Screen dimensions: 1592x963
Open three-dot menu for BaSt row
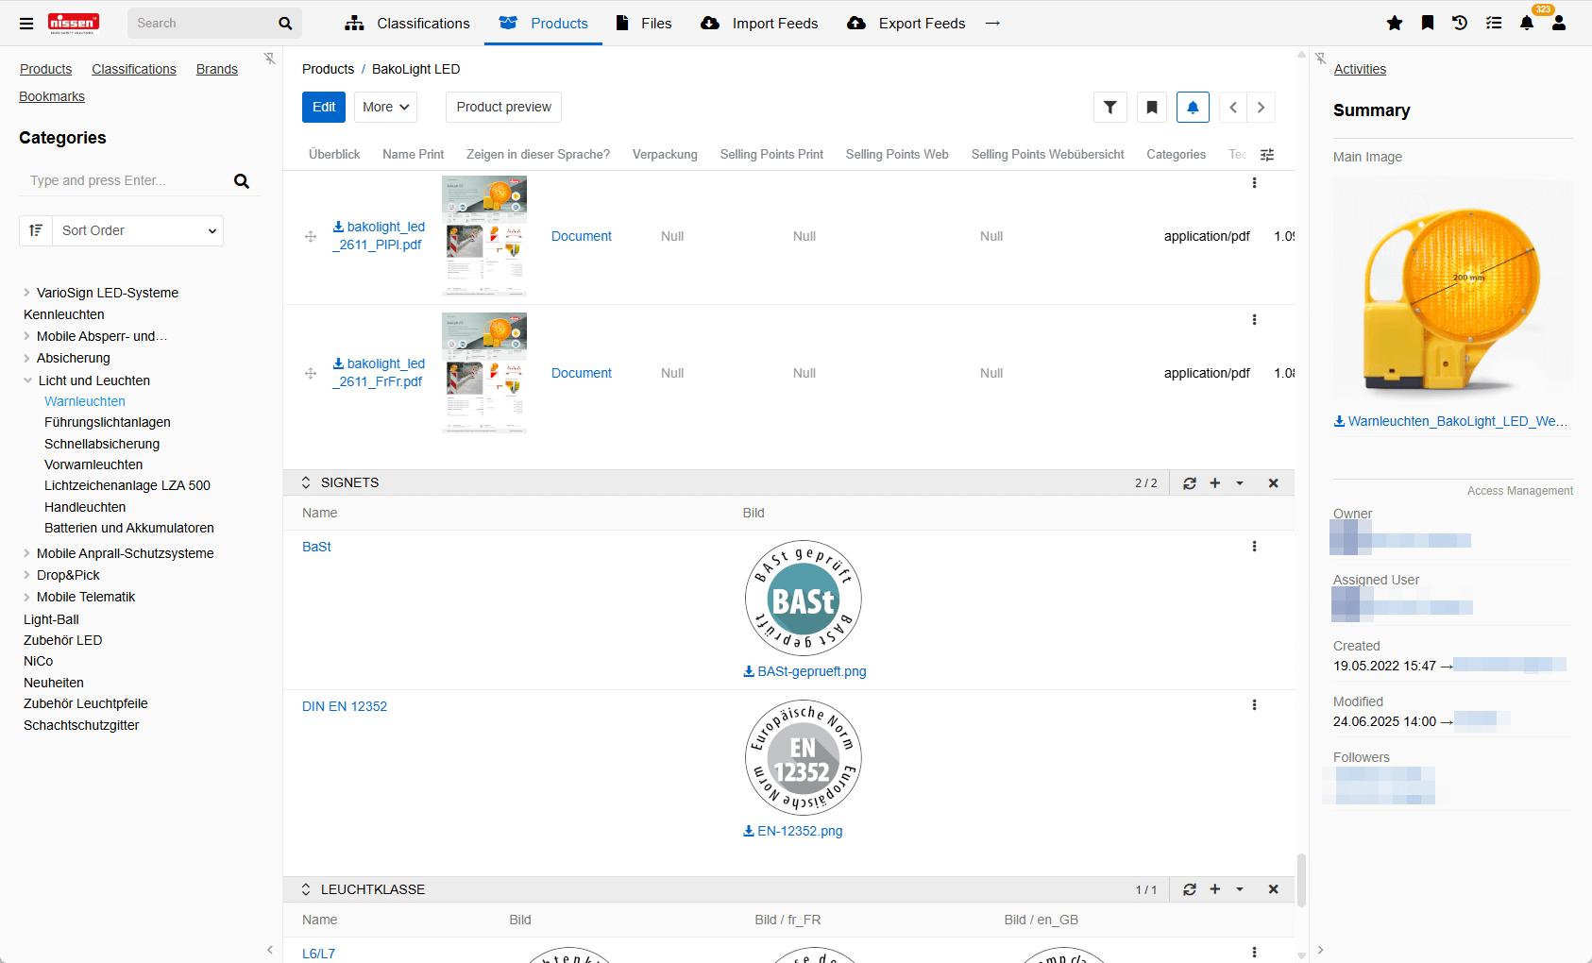point(1254,547)
